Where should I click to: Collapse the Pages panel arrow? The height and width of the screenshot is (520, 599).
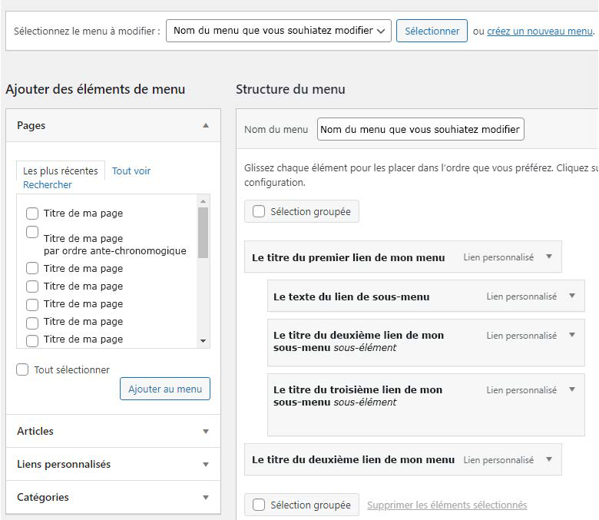pos(205,125)
